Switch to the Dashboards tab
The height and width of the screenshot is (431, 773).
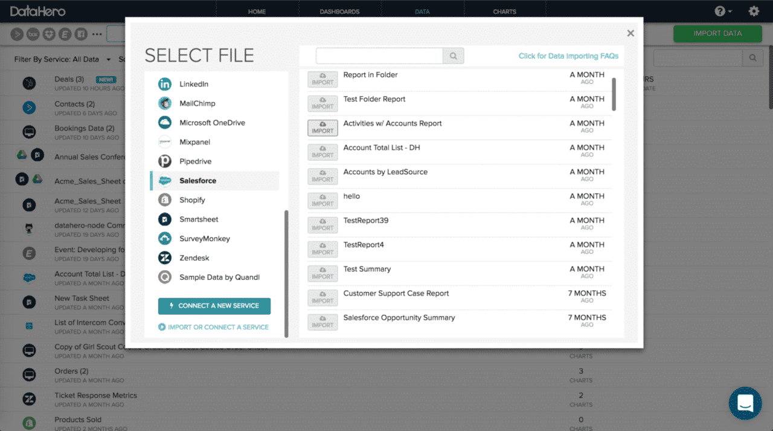pos(339,11)
